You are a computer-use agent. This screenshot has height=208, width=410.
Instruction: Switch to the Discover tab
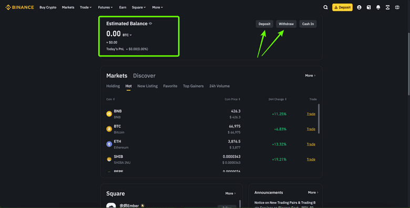144,75
